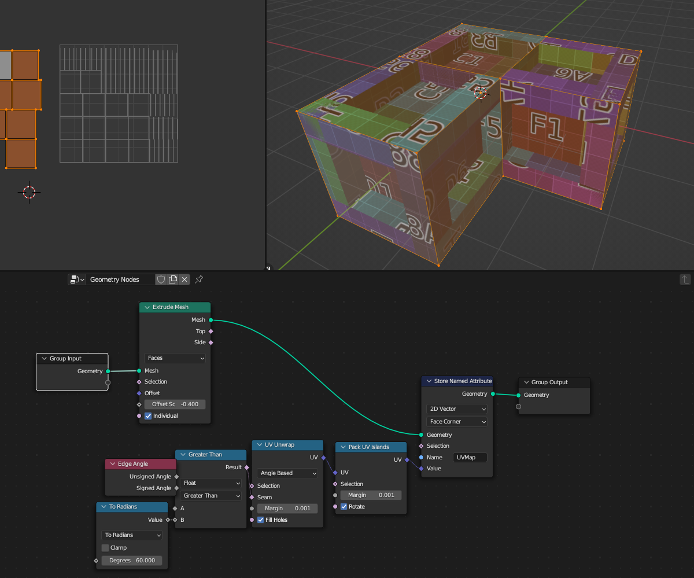
Task: Click the parent node tree arrow icon
Action: 685,279
